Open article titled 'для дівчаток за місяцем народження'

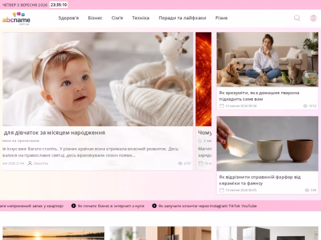pyautogui.click(x=54, y=133)
